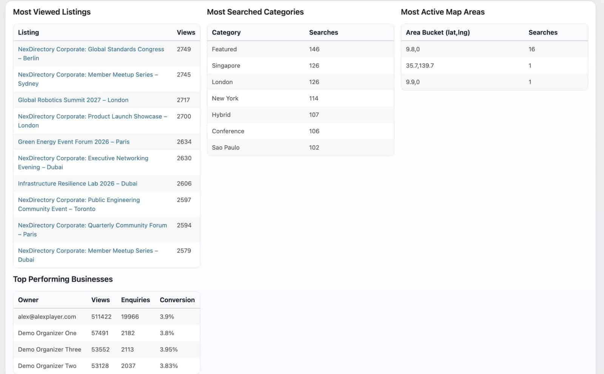Open the Member Meetup Series Dubai listing

pos(88,251)
